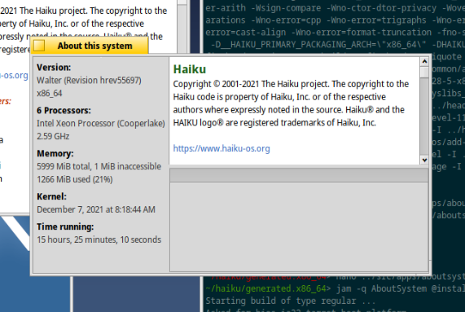Click the Kernel label
This screenshot has width=465, height=312.
[51, 196]
